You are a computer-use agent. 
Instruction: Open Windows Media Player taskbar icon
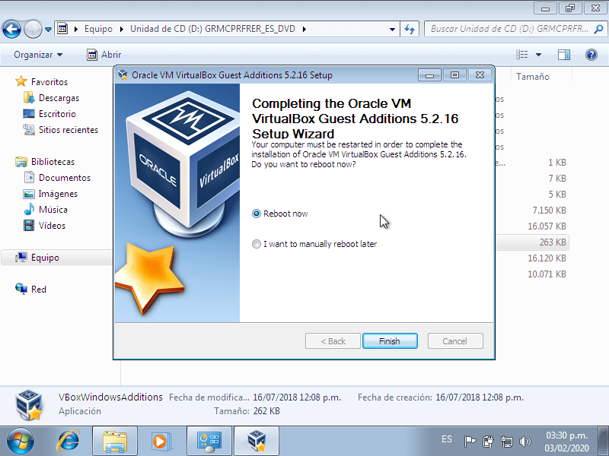161,440
